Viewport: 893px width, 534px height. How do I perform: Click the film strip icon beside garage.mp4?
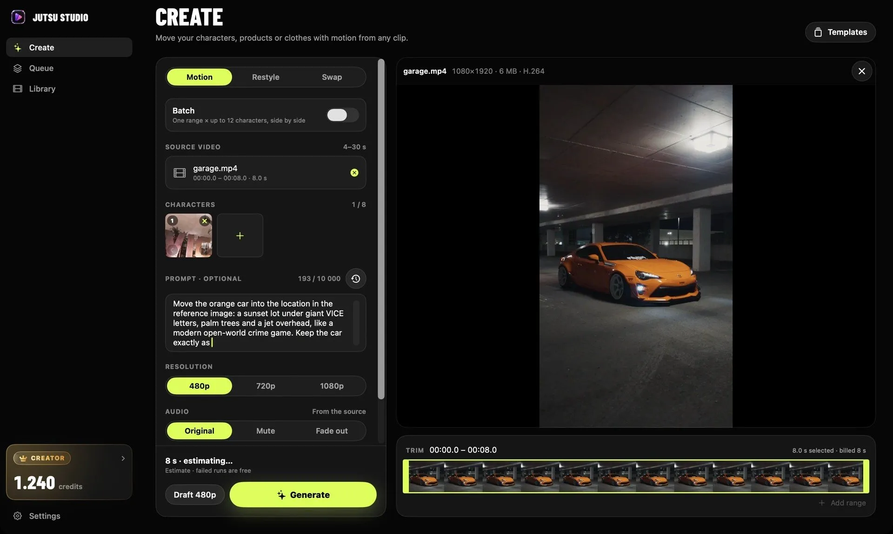pos(180,173)
